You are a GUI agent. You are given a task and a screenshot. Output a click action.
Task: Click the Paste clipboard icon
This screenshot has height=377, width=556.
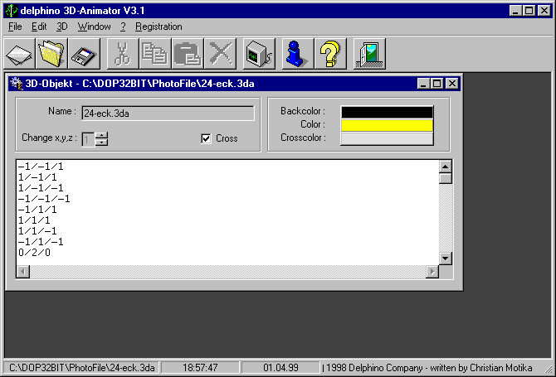coord(188,54)
